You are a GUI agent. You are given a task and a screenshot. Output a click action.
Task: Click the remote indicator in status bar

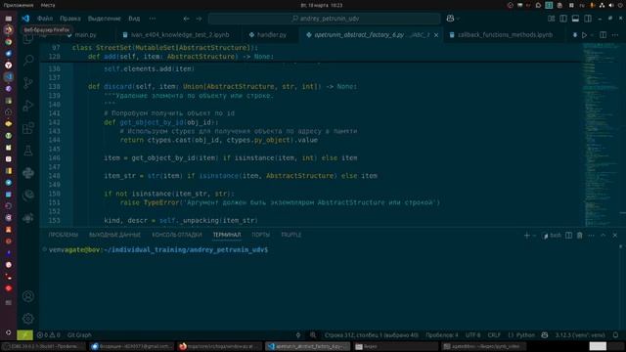(x=24, y=335)
